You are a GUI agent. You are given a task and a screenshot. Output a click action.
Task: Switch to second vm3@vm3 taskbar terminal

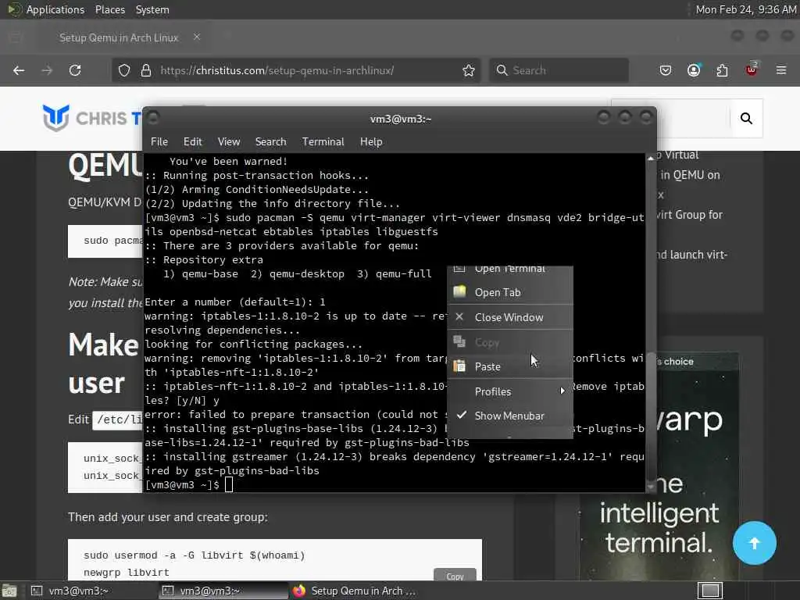tap(223, 591)
